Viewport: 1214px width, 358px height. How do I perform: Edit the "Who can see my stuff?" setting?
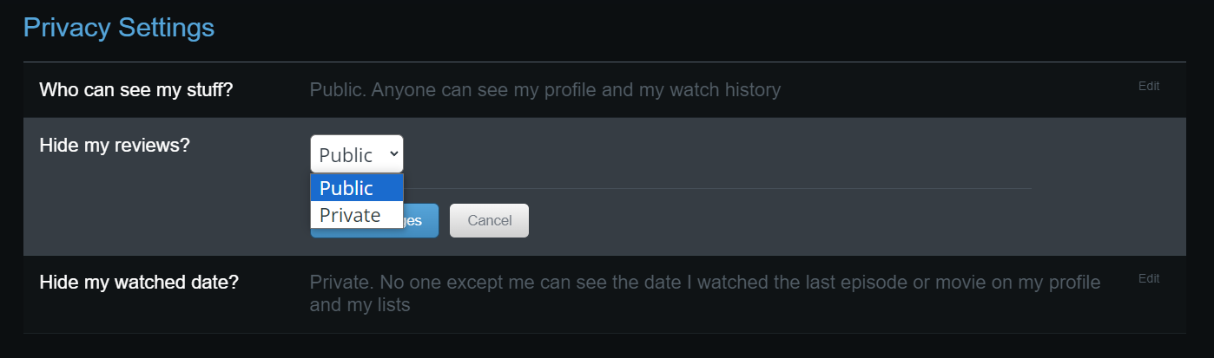tap(1148, 87)
